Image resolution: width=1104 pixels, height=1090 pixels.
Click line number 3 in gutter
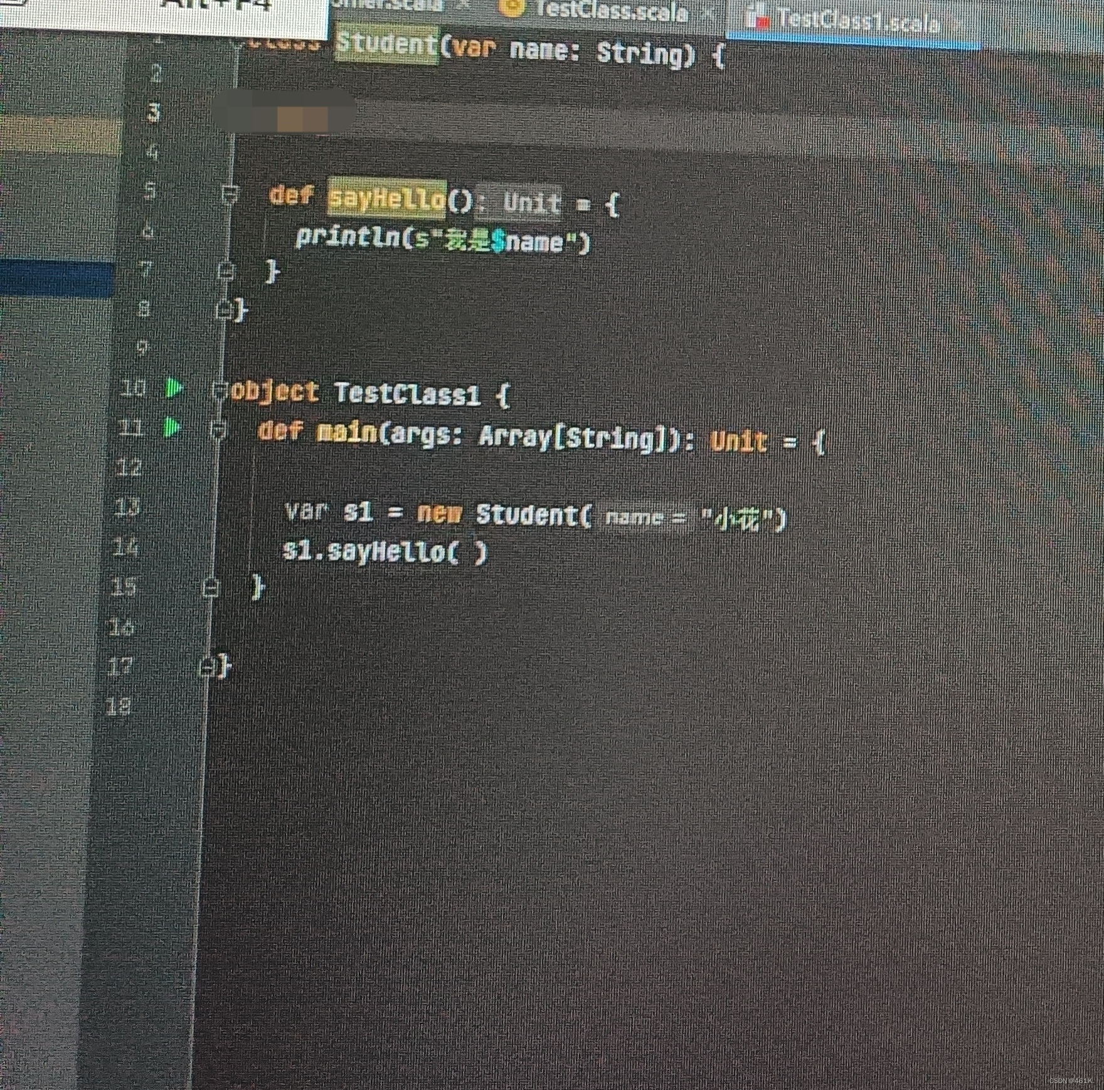[x=154, y=113]
